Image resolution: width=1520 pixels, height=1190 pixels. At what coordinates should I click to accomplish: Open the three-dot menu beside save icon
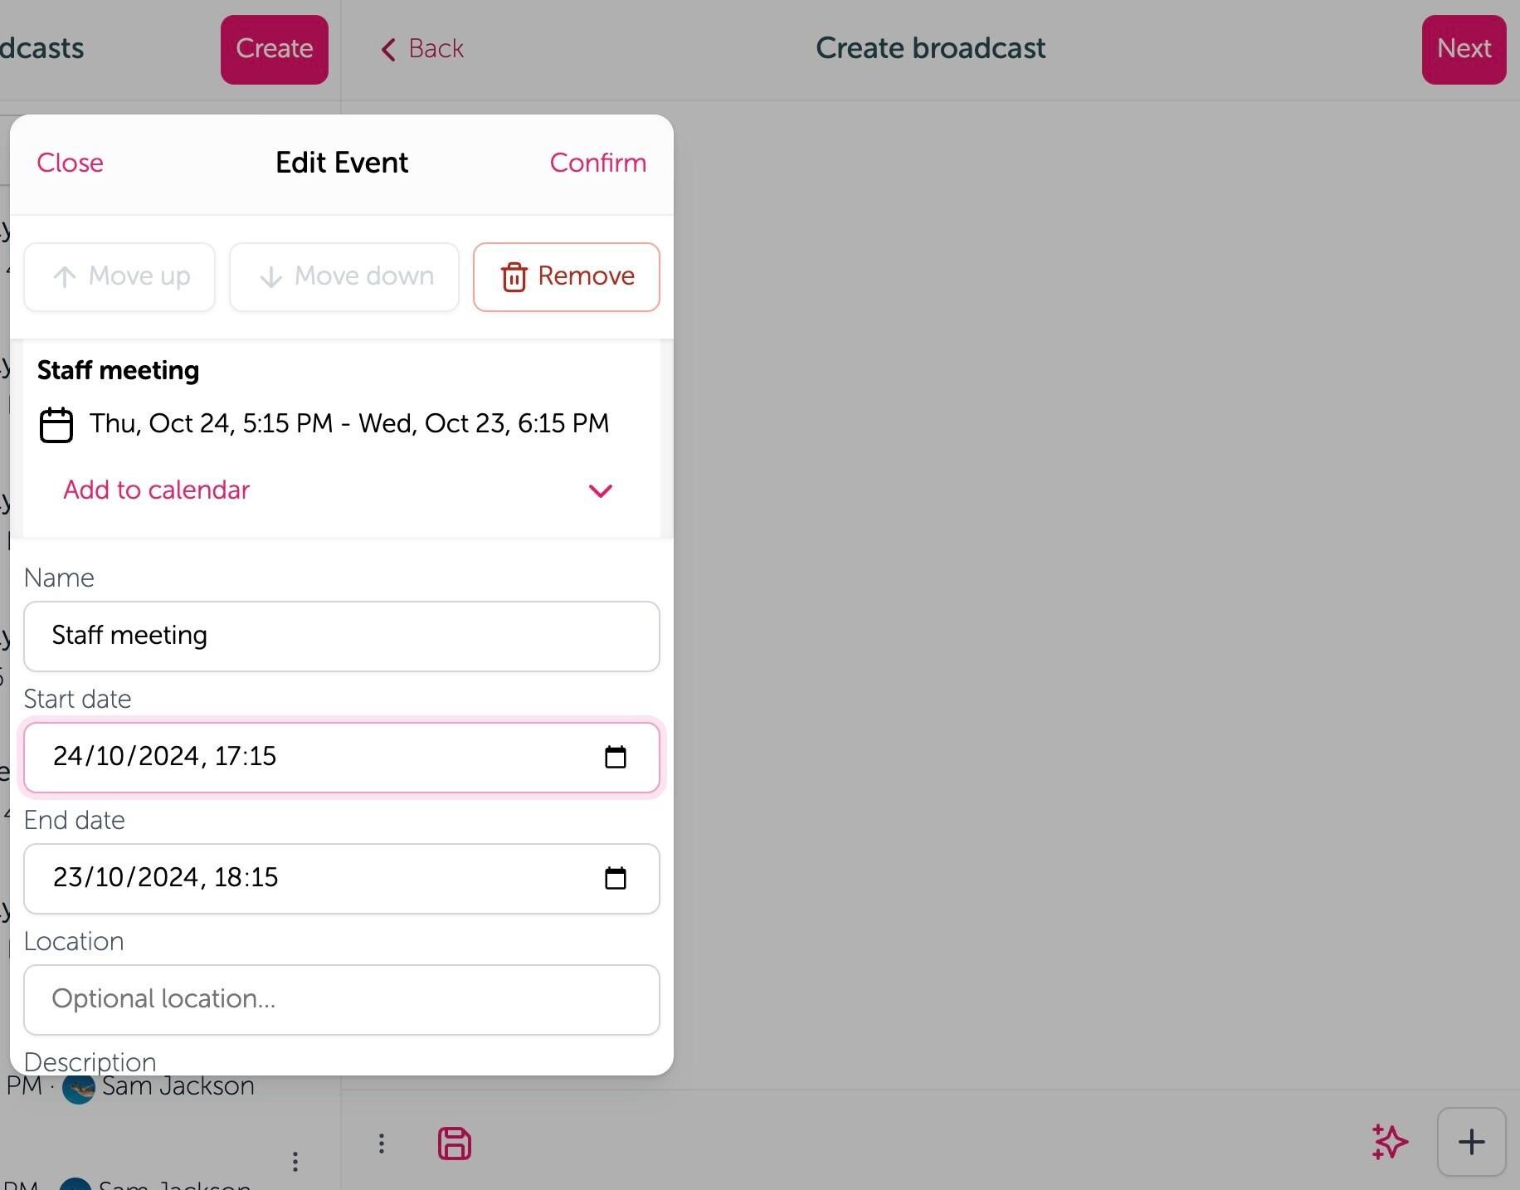pyautogui.click(x=382, y=1144)
